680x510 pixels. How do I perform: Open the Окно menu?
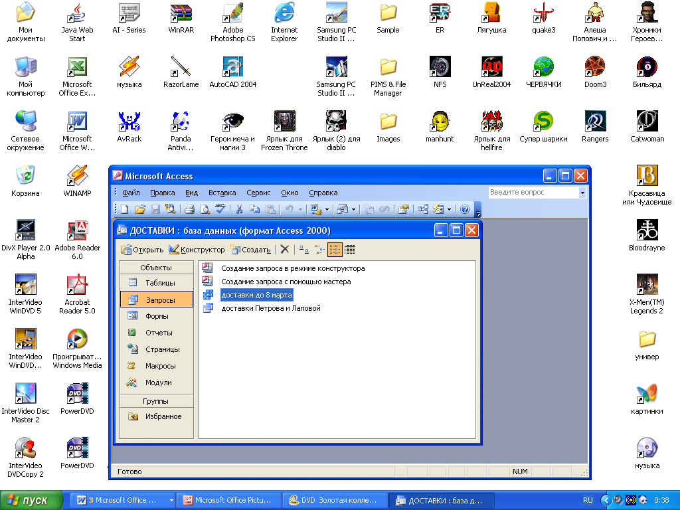coord(290,193)
